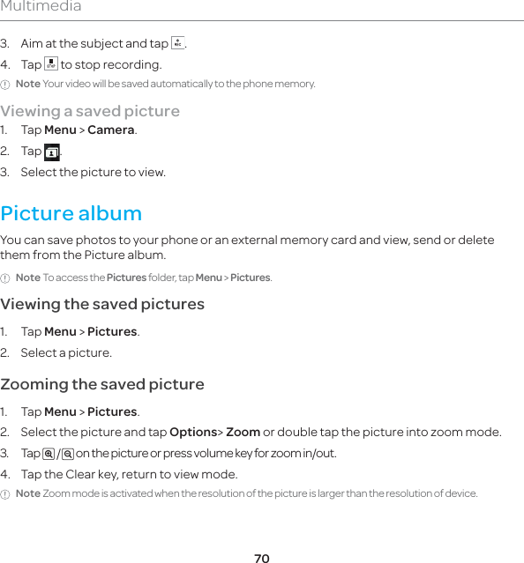524x563 pixels.
Task: Click the note info icon beside video saved note
Action: pyautogui.click(x=5, y=85)
